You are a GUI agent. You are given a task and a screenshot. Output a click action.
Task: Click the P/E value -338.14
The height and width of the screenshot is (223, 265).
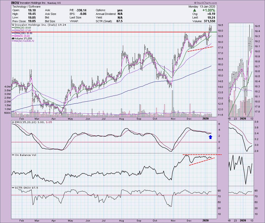(x=81, y=10)
